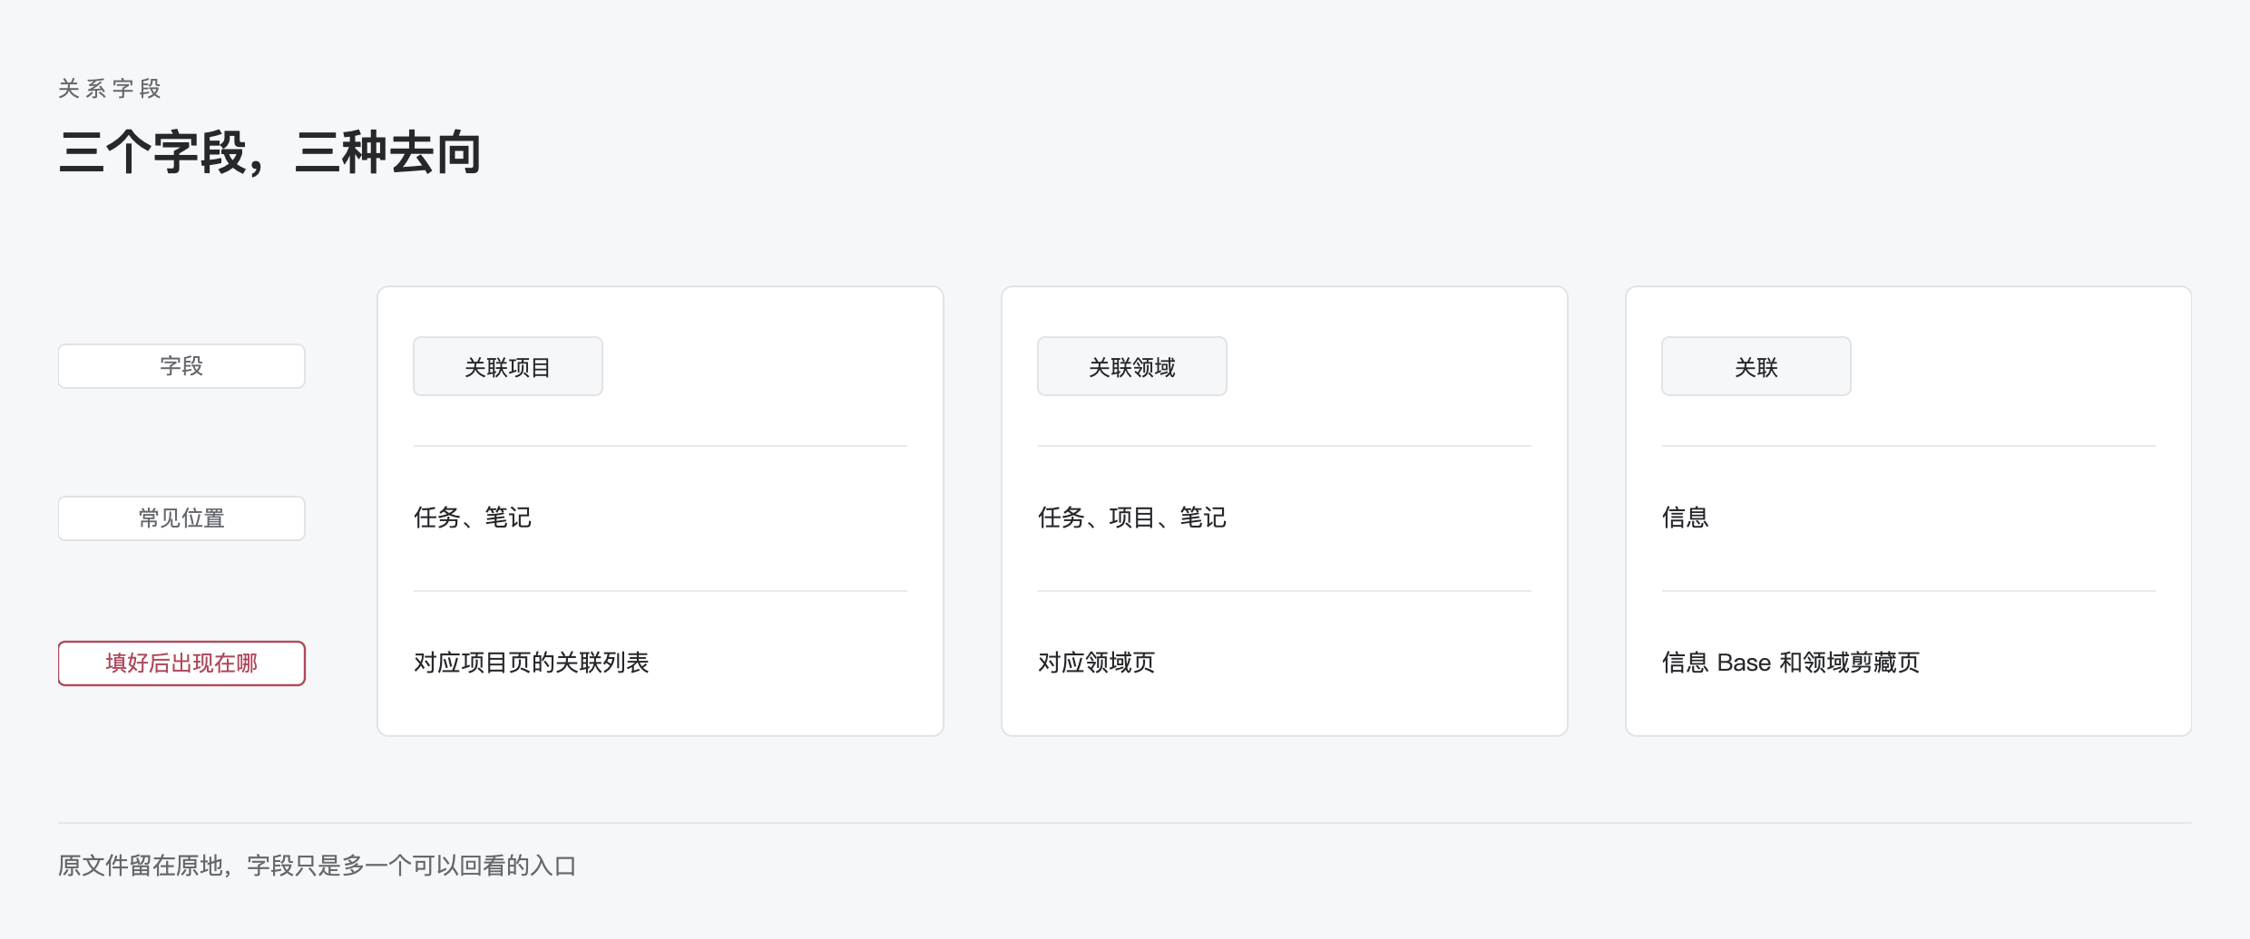The image size is (2250, 939).
Task: Click the red 填好后出现在哪 label
Action: coord(181,663)
